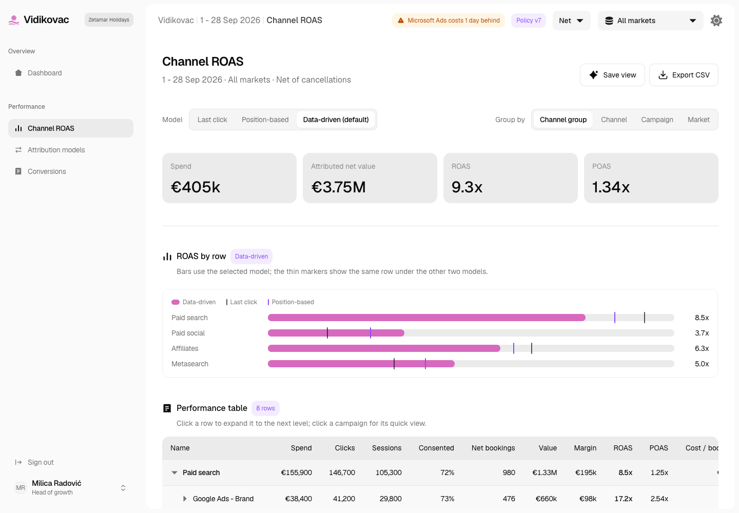Click the warning triangle in the Microsoft Ads alert
The height and width of the screenshot is (513, 739).
coord(401,21)
